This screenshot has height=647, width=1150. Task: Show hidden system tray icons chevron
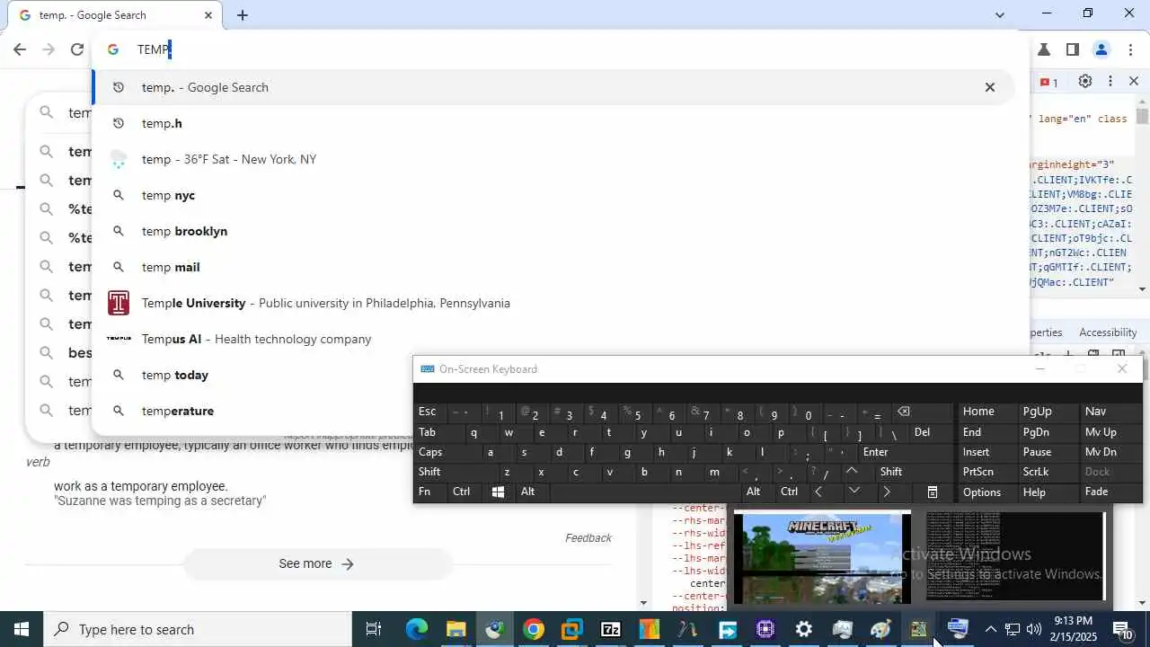tap(990, 629)
